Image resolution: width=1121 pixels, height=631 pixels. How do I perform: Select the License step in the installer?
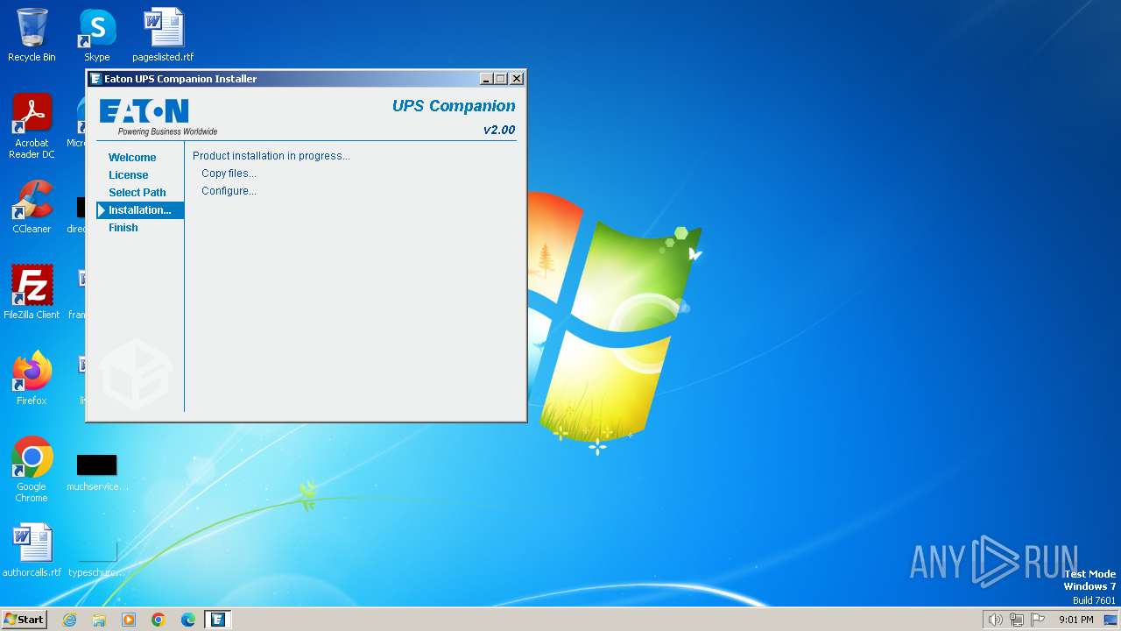point(128,175)
